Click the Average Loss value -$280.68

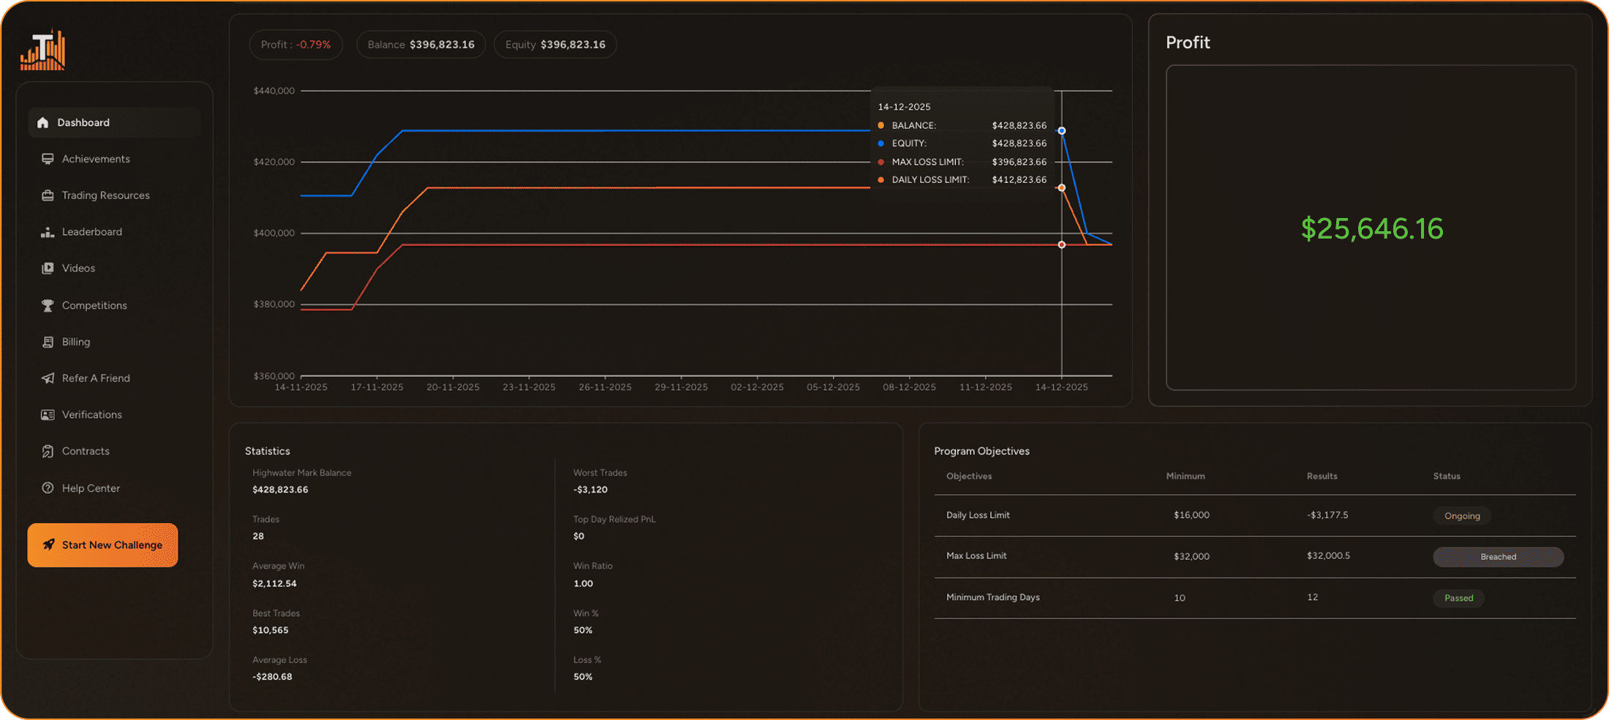[x=272, y=677]
